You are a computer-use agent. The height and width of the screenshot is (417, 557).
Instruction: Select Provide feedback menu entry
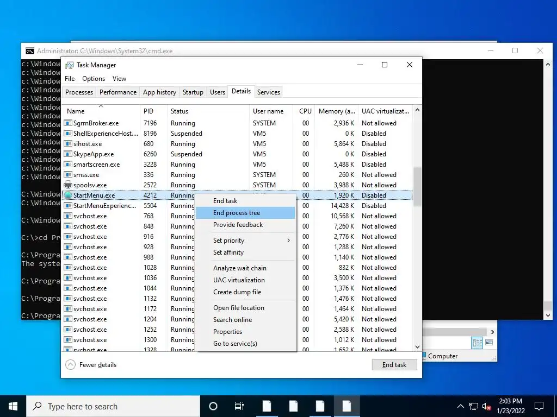tap(245, 225)
